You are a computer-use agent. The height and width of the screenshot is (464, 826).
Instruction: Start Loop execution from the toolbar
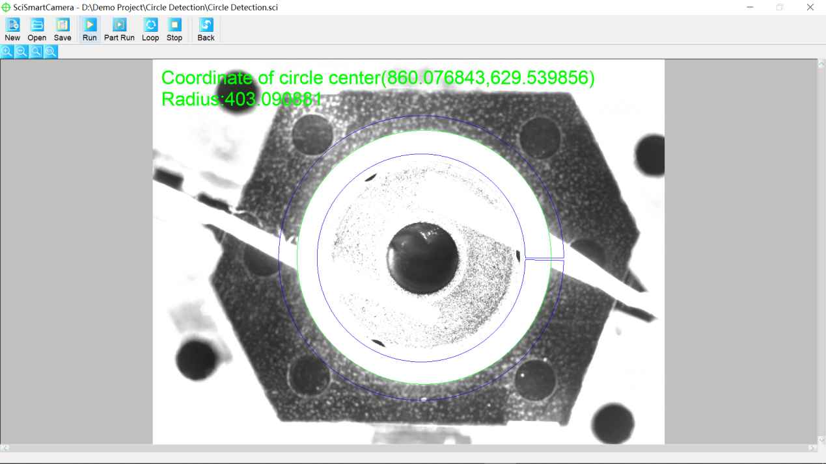[150, 30]
